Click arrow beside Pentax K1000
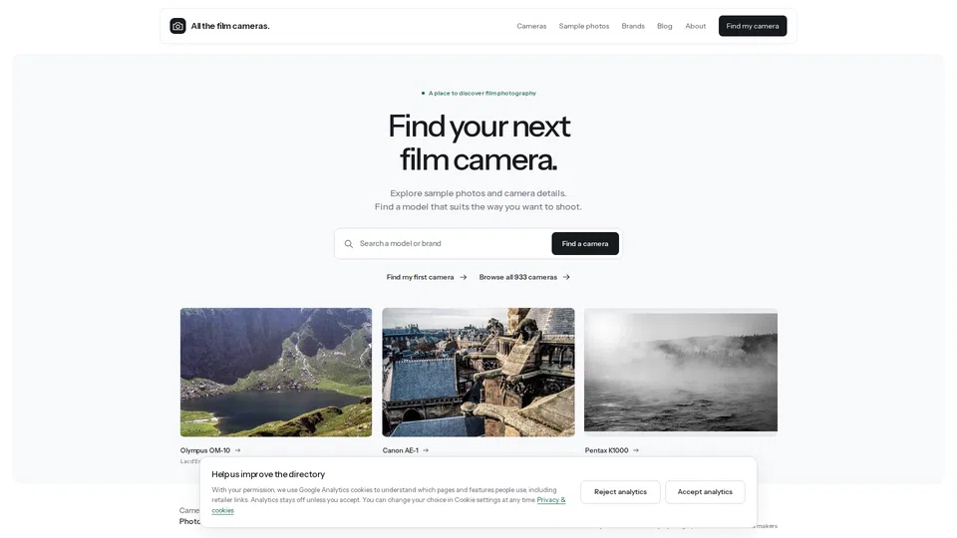The height and width of the screenshot is (538, 957). [x=636, y=450]
